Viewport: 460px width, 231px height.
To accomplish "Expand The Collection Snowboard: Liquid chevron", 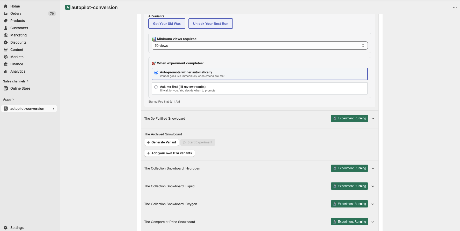I will click(x=373, y=186).
